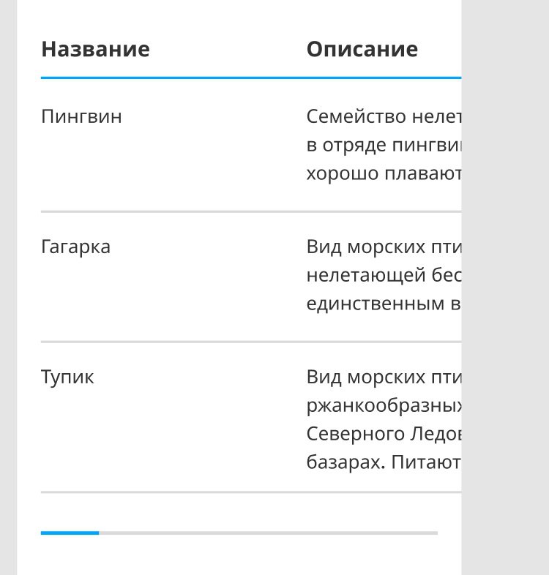Click the blue horizontal scrollbar thumb
The image size is (549, 575).
70,533
